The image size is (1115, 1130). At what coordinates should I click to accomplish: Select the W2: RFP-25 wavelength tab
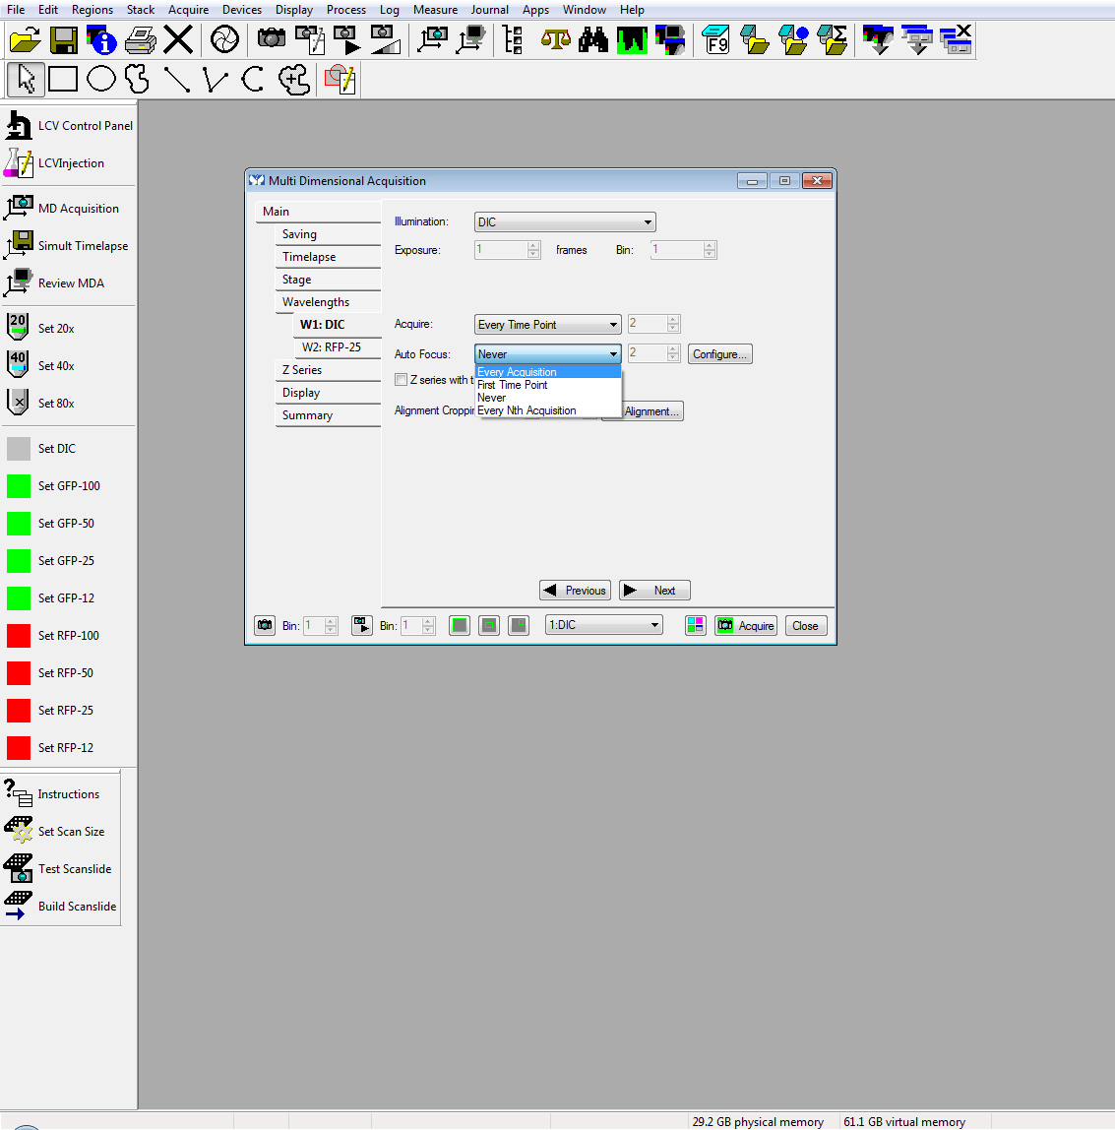(331, 347)
